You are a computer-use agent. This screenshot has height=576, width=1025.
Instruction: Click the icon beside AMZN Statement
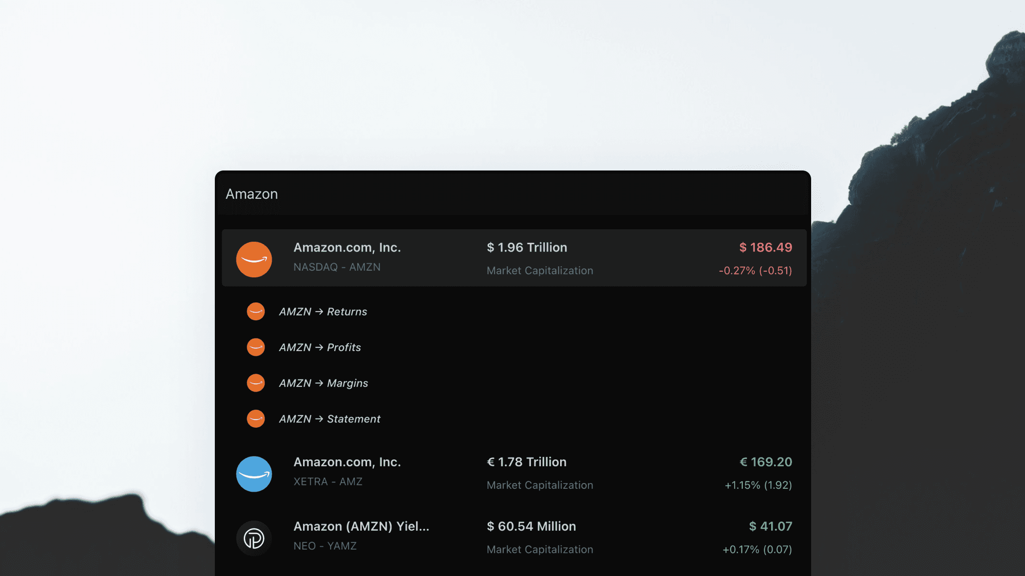coord(256,419)
